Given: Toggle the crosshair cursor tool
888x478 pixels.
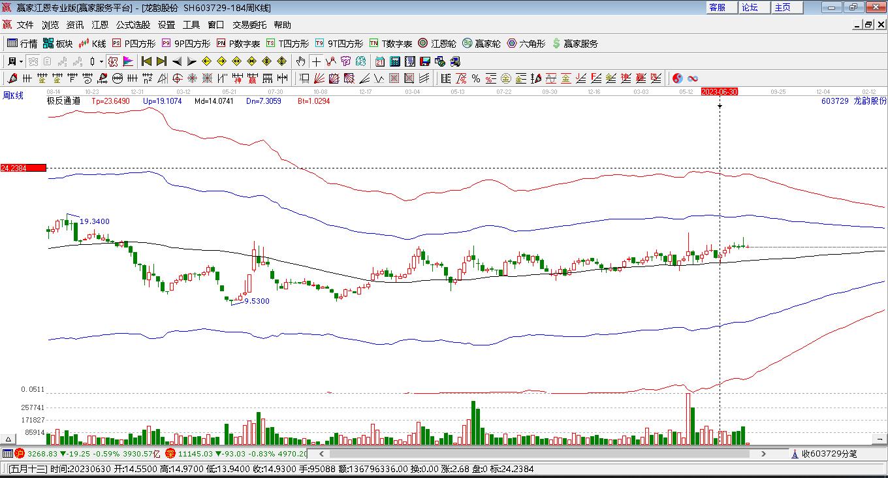Looking at the screenshot, I should point(316,61).
